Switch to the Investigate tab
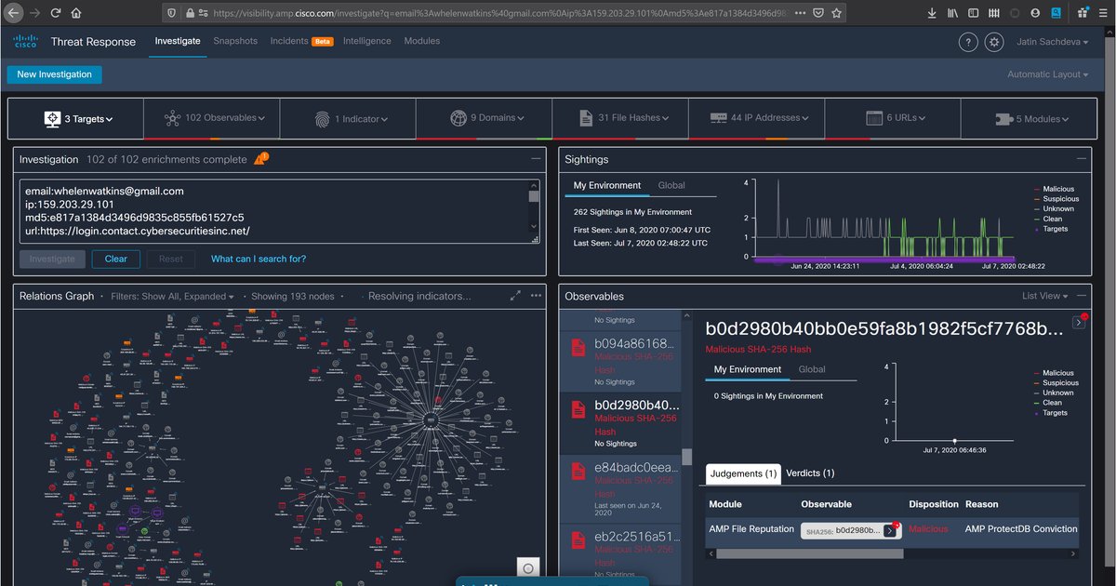This screenshot has height=586, width=1116. (x=177, y=41)
